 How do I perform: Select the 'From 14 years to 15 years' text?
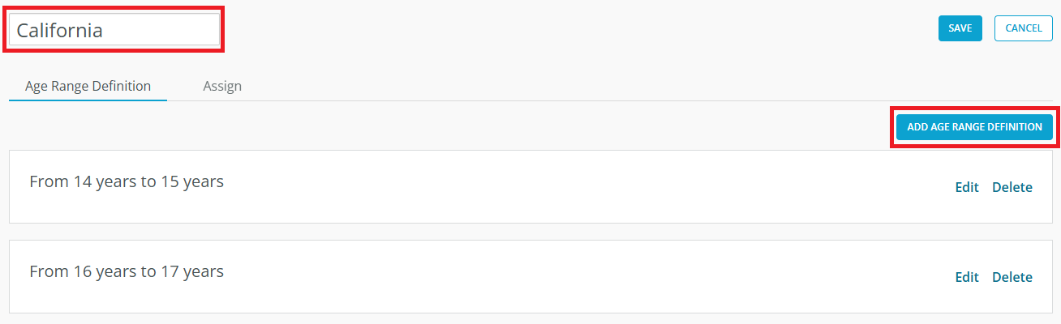pyautogui.click(x=127, y=181)
